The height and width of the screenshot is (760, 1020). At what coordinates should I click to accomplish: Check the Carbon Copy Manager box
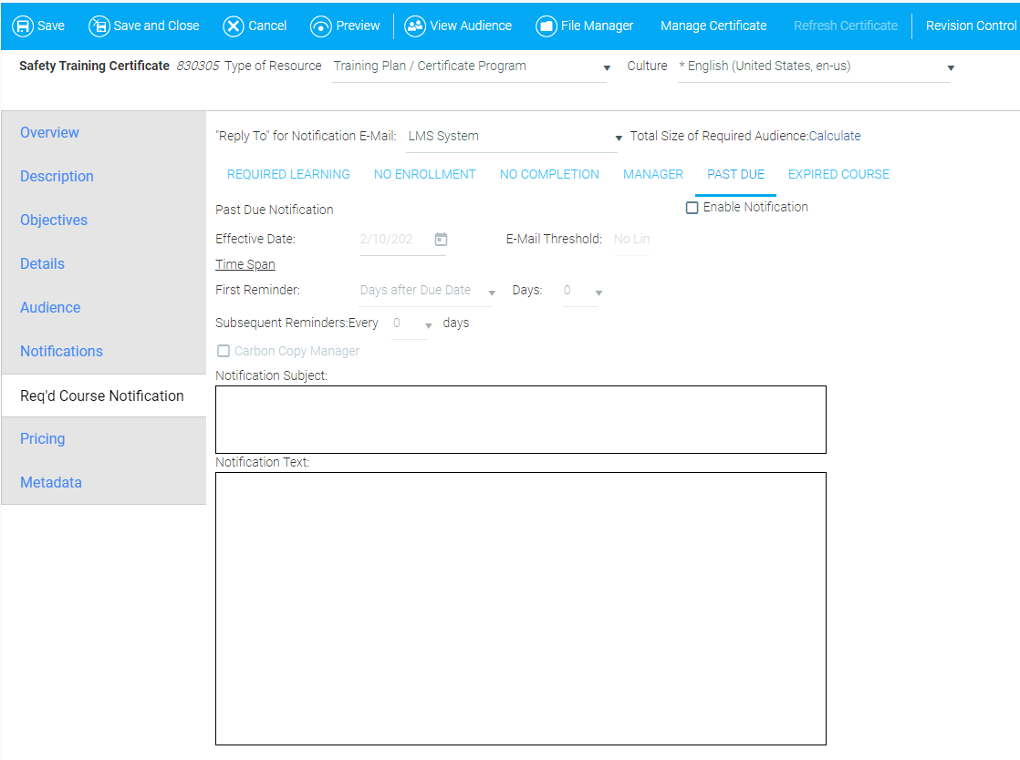point(224,351)
